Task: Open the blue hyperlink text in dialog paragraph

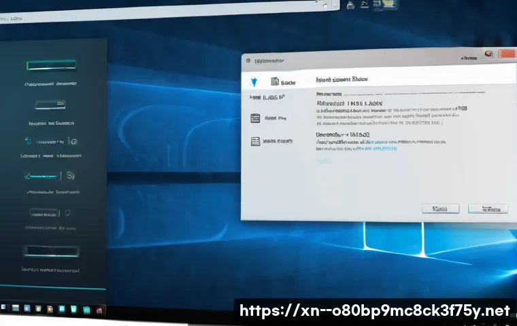Action: (380, 149)
